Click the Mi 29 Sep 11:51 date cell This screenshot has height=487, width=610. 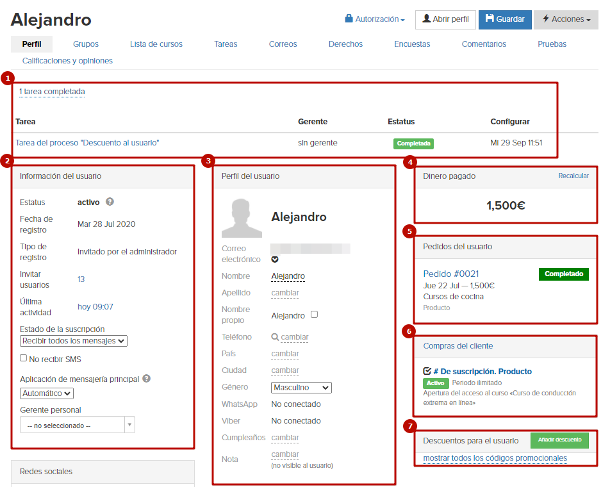click(x=516, y=143)
